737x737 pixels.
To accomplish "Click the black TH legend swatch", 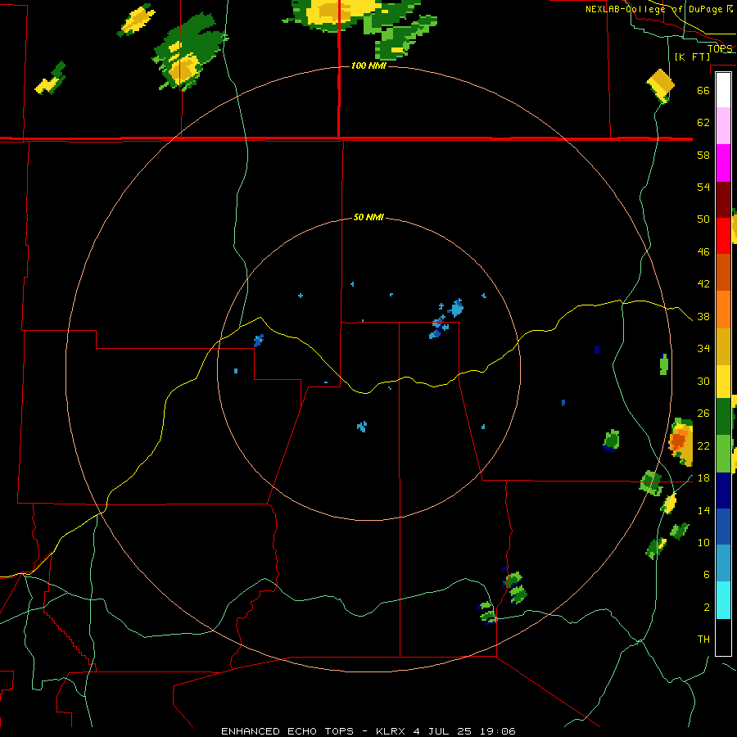I will 723,637.
